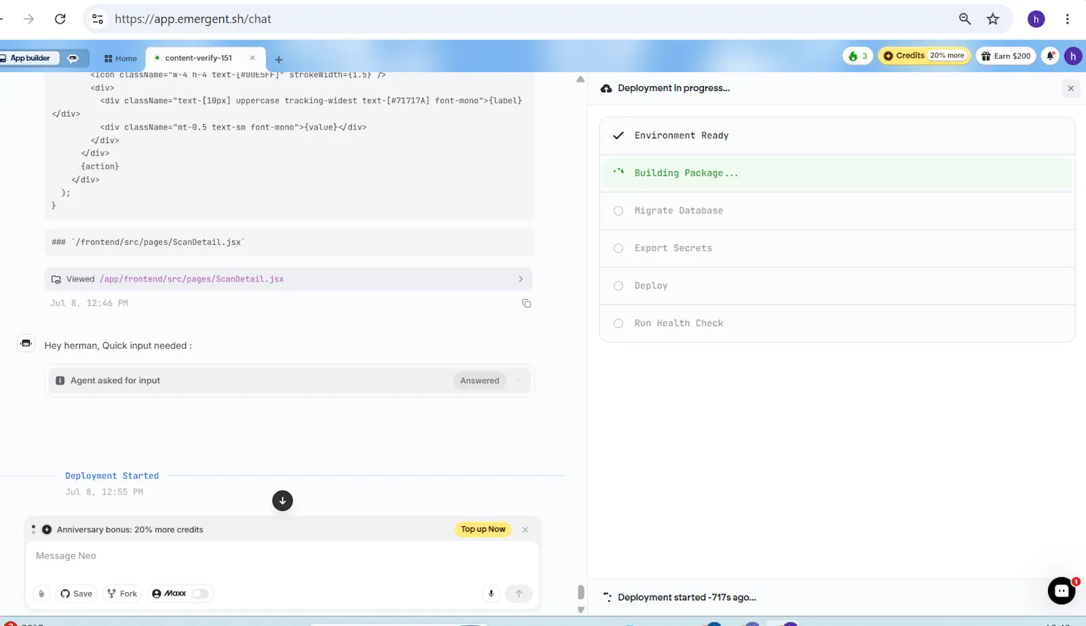Screen dimensions: 1086x626
Task: Click the Jul 8, 12:46 PM timestamp
Action: (x=89, y=303)
